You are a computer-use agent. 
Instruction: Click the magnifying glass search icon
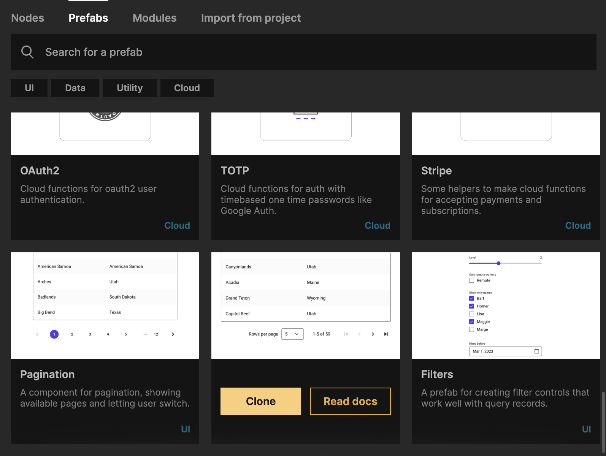tap(27, 52)
